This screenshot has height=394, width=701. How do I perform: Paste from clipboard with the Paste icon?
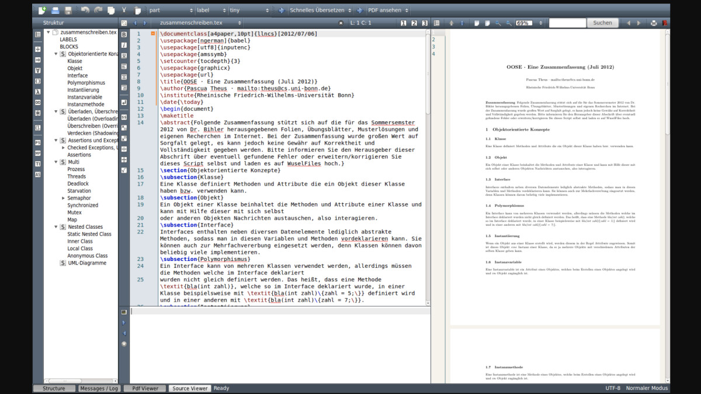[137, 10]
